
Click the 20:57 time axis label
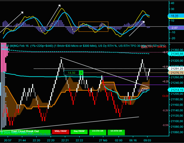pyautogui.click(x=8, y=140)
